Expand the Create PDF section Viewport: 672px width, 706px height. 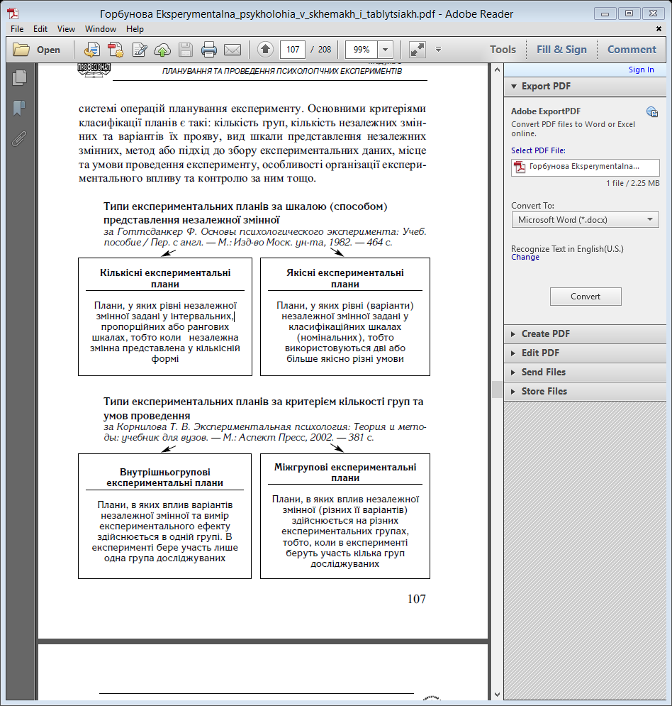tap(545, 333)
